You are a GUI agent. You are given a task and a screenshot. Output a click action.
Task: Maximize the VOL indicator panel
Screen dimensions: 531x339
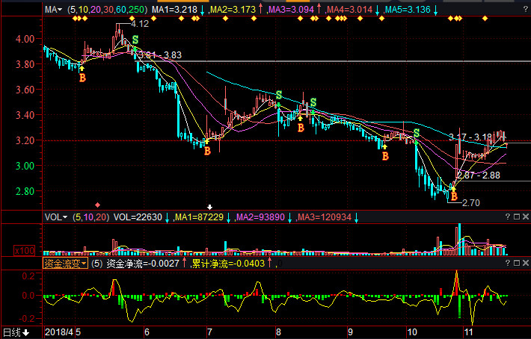point(517,217)
